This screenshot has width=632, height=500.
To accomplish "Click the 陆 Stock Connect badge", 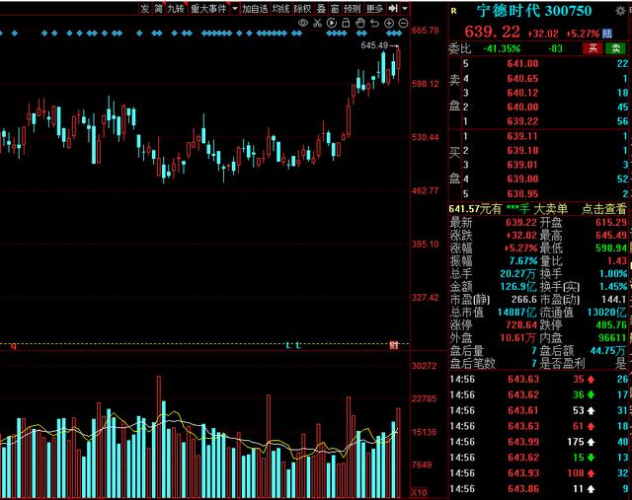I will pyautogui.click(x=606, y=34).
